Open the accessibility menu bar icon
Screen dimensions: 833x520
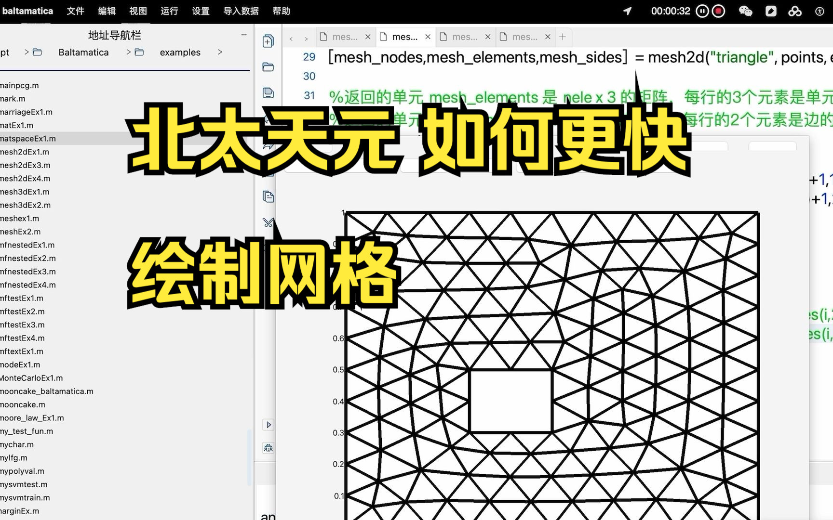[x=820, y=11]
